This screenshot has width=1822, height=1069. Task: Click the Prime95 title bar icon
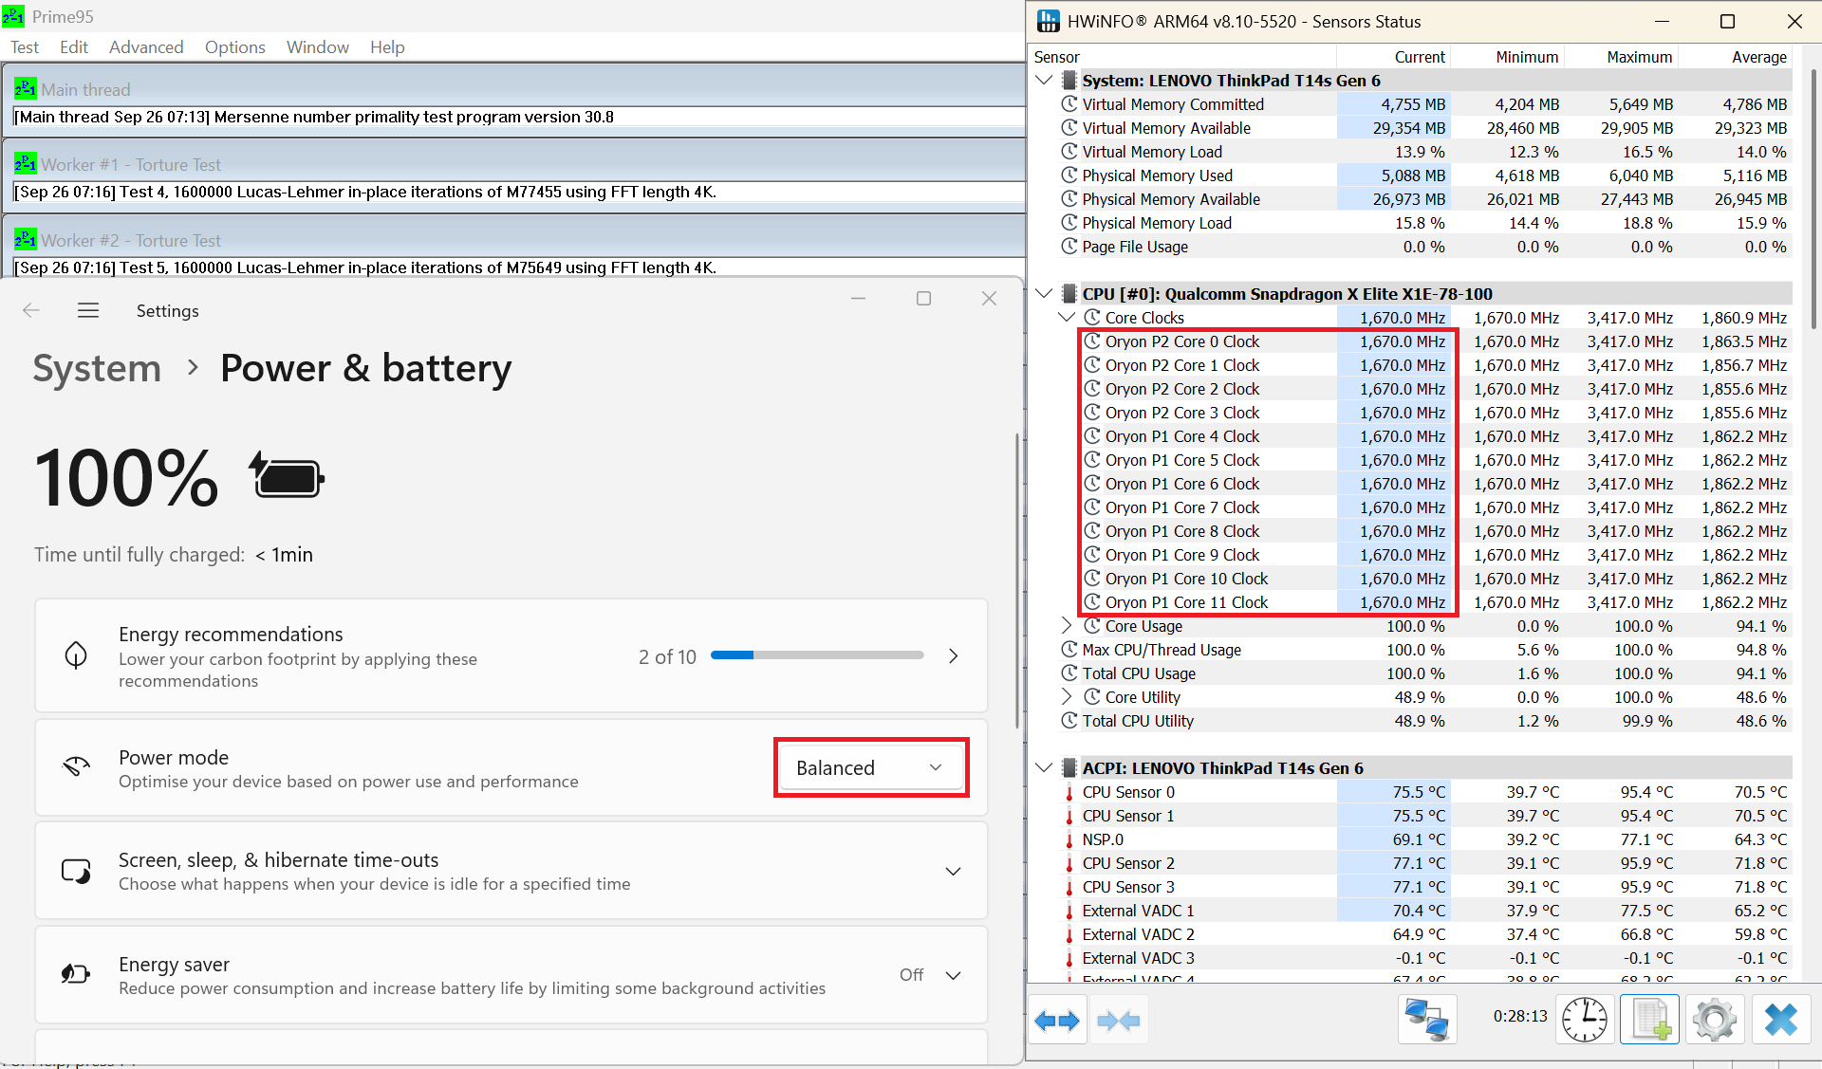(13, 16)
